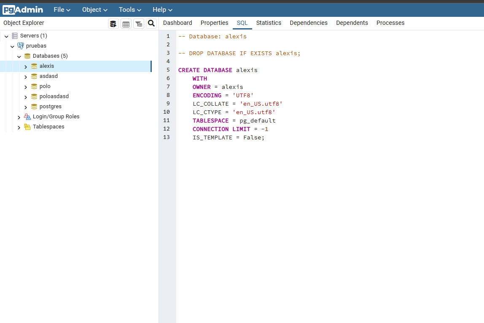The image size is (484, 323).
Task: Switch to the Processes tab
Action: [x=390, y=23]
